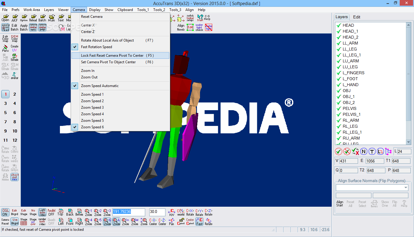Click the Align Start button

coord(340,204)
